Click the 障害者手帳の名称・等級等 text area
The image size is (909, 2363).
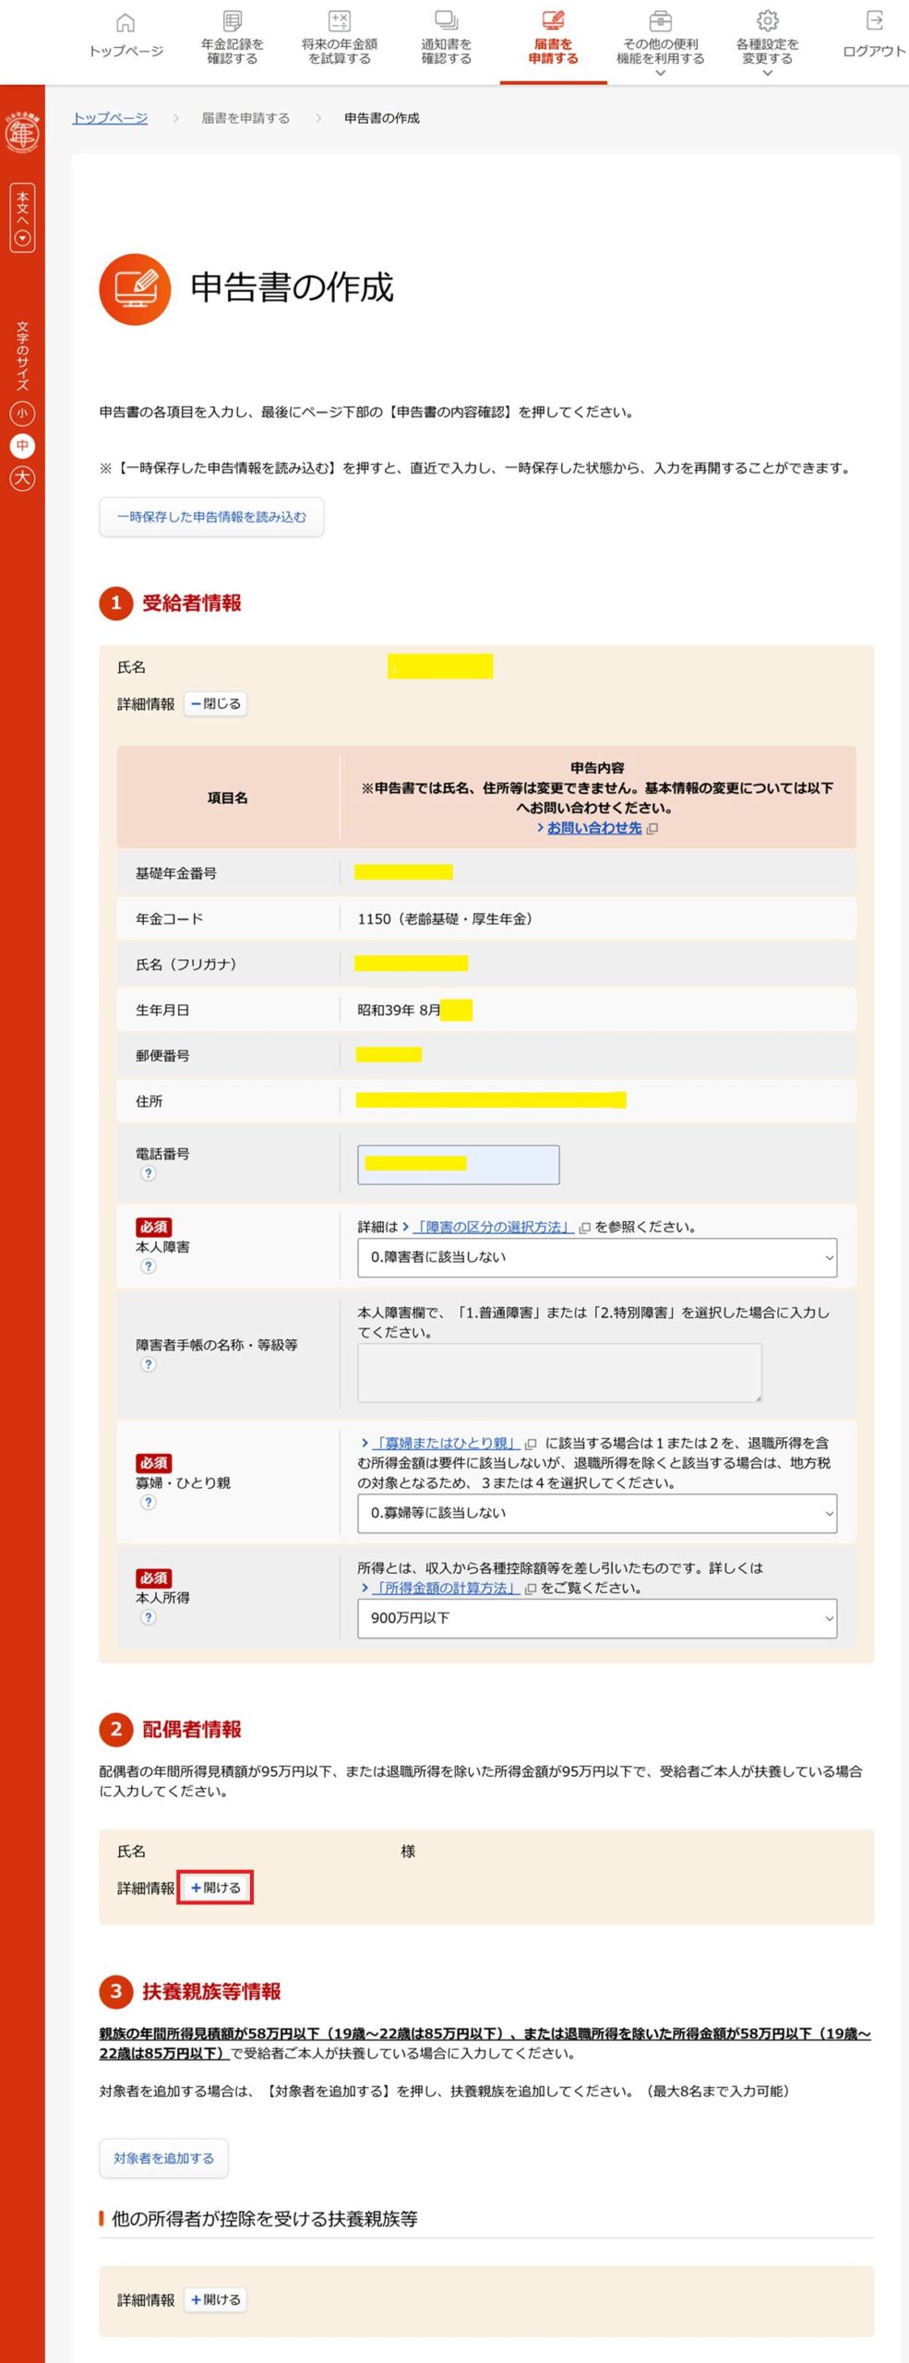(x=559, y=1373)
